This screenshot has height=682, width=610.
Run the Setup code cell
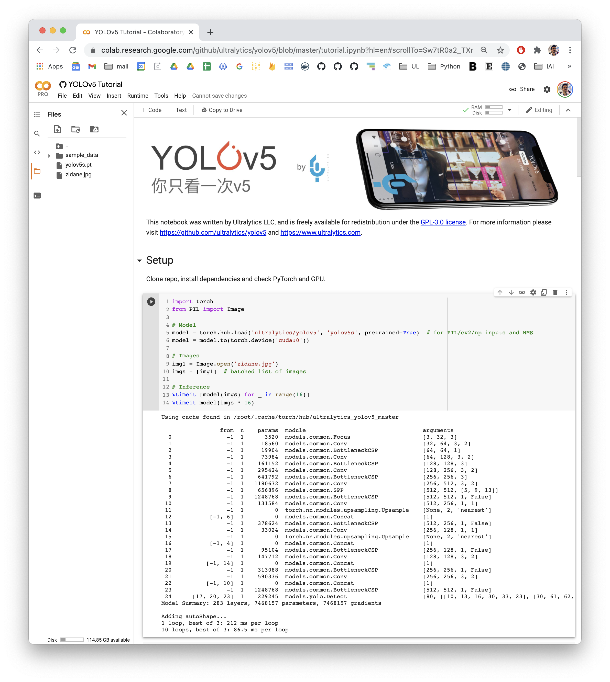[x=151, y=301]
